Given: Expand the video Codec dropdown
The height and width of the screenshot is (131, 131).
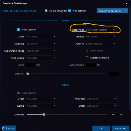Looking at the screenshot, I should coord(41,37).
